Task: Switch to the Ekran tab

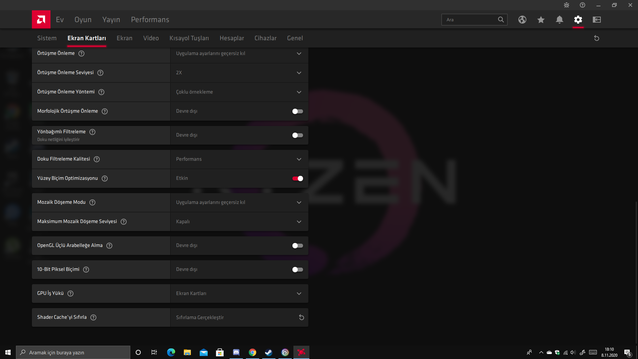Action: (x=124, y=38)
